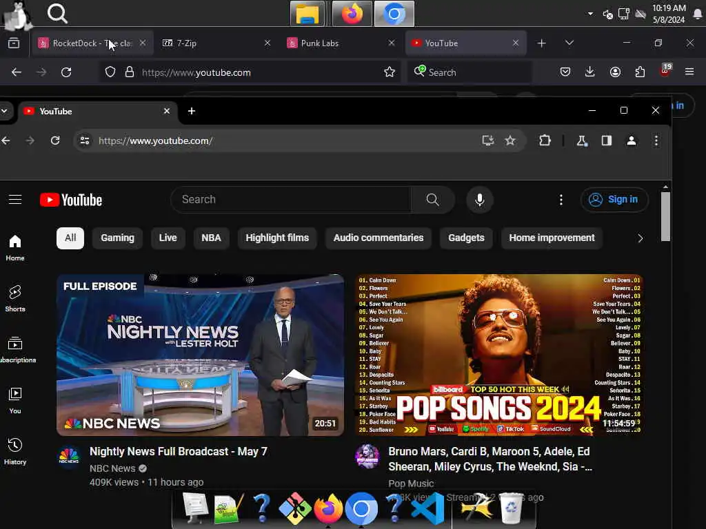Open YouTube settings three-dot menu
This screenshot has width=706, height=529.
tap(561, 200)
